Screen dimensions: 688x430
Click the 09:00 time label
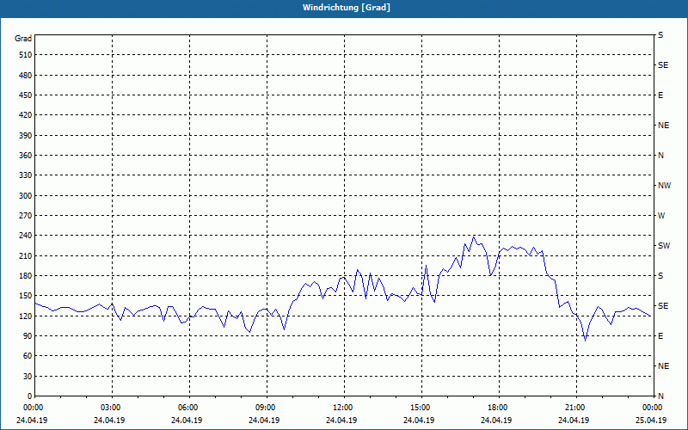(267, 408)
